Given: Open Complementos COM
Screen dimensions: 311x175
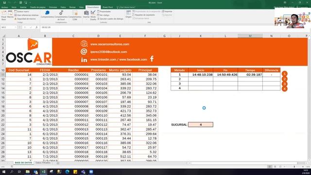Looking at the screenshot, I should tap(75, 15).
